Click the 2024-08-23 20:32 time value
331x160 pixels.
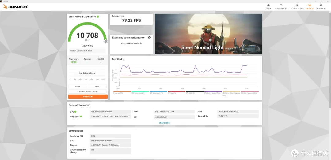click(x=238, y=112)
